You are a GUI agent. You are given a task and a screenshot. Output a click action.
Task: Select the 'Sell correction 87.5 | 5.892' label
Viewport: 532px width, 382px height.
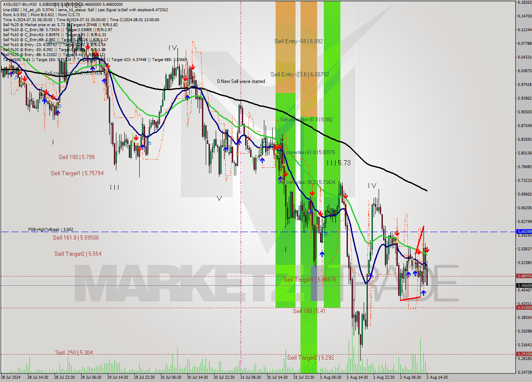point(306,119)
